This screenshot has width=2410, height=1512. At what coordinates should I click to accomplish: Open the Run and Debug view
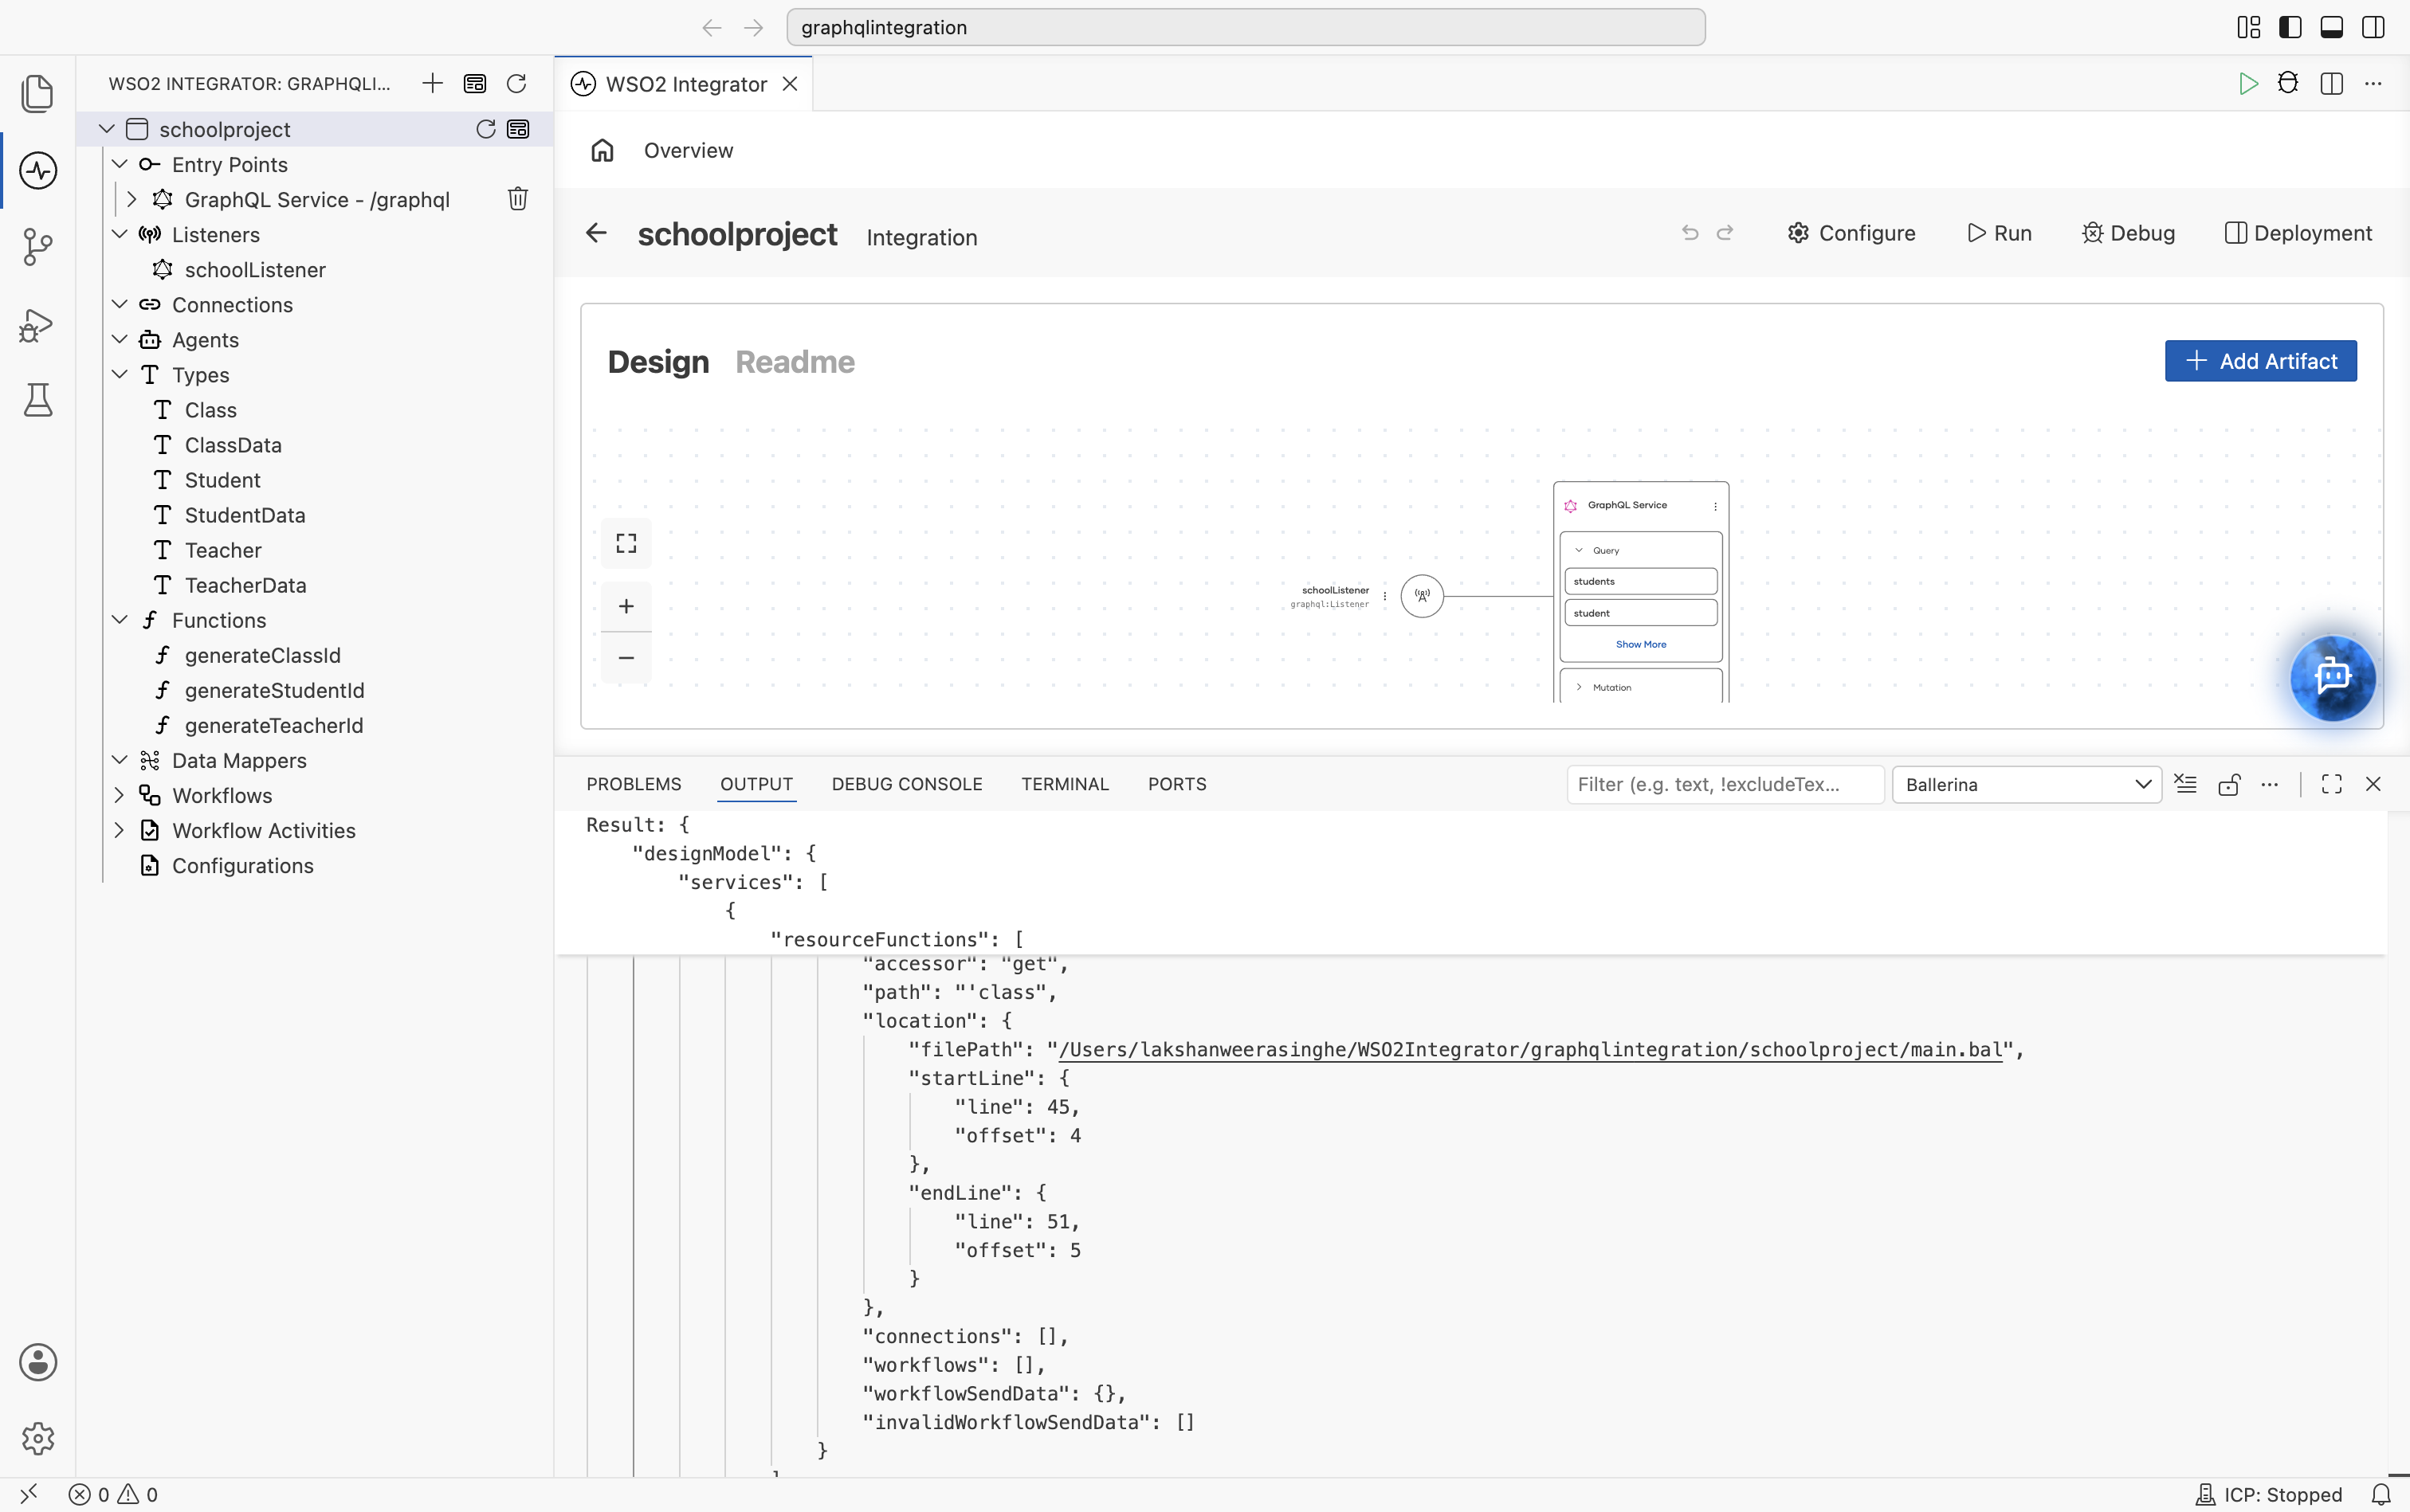click(x=38, y=324)
